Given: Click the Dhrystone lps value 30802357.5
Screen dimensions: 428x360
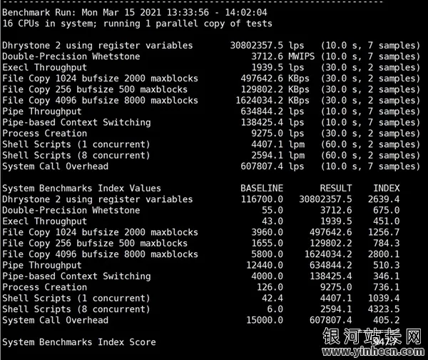Looking at the screenshot, I should 256,46.
